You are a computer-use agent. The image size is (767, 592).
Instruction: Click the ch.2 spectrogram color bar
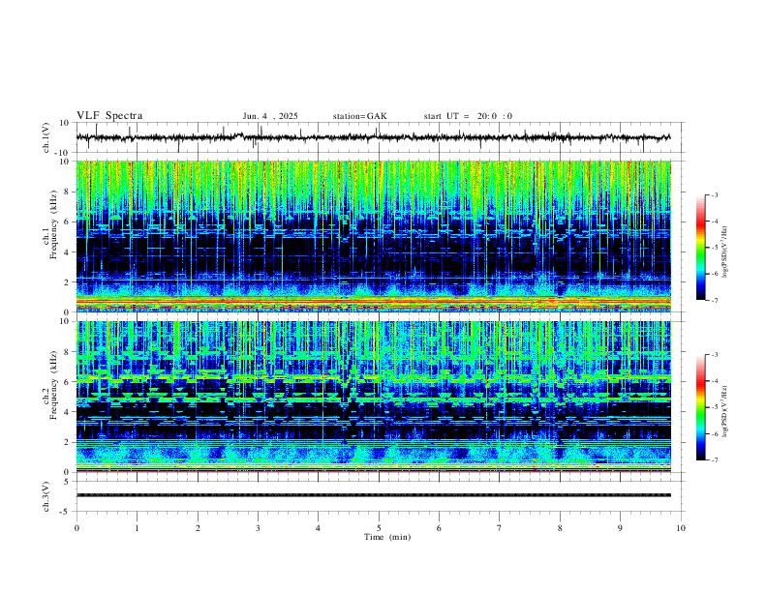coord(700,407)
